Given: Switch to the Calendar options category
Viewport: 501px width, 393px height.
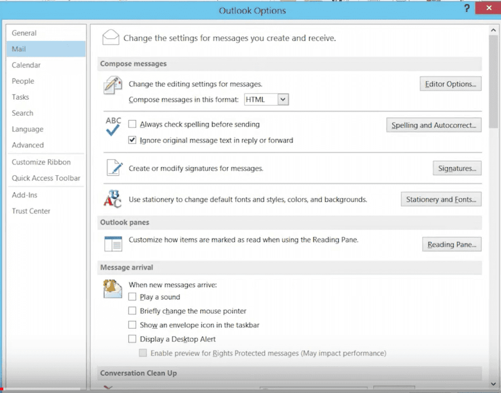Looking at the screenshot, I should (26, 65).
